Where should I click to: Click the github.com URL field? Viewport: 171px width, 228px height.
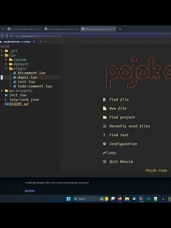click(x=38, y=36)
